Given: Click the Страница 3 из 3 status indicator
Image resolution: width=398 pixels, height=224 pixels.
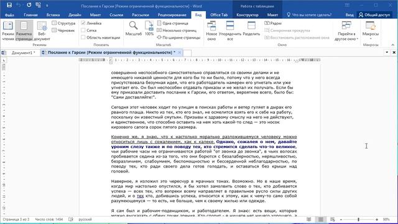Looking at the screenshot, I should pyautogui.click(x=16, y=219).
